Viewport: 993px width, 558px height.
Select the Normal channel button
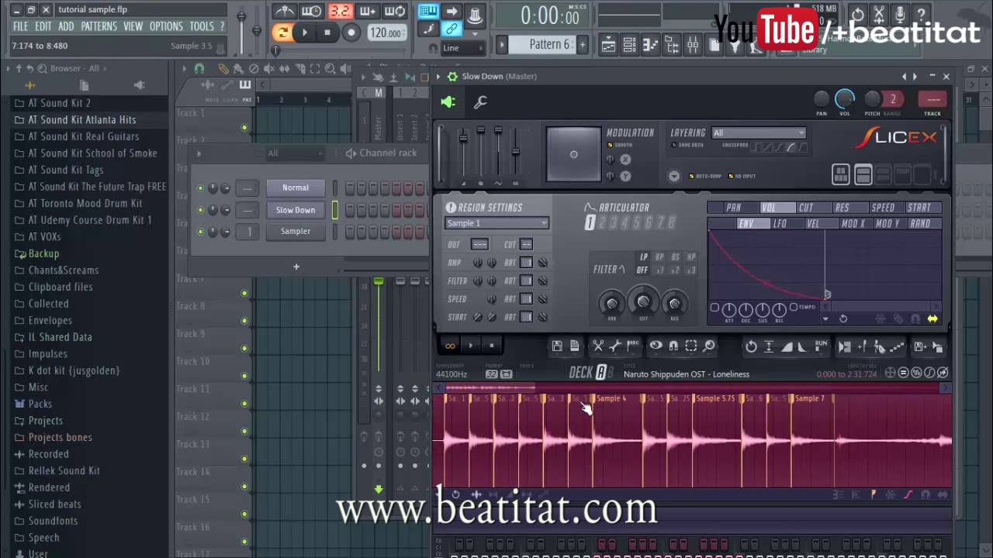click(296, 188)
